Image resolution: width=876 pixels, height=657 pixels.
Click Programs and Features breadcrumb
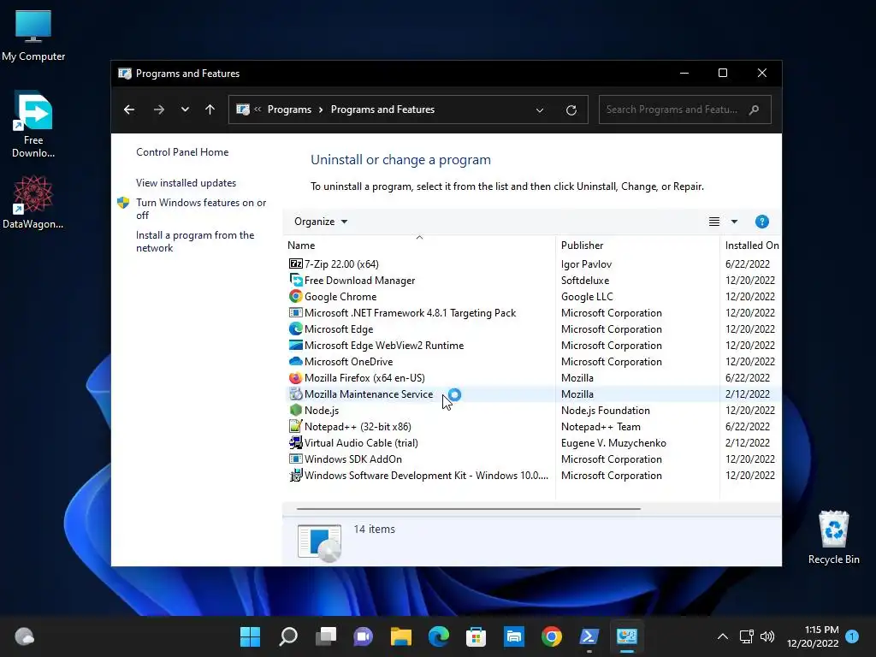point(382,109)
